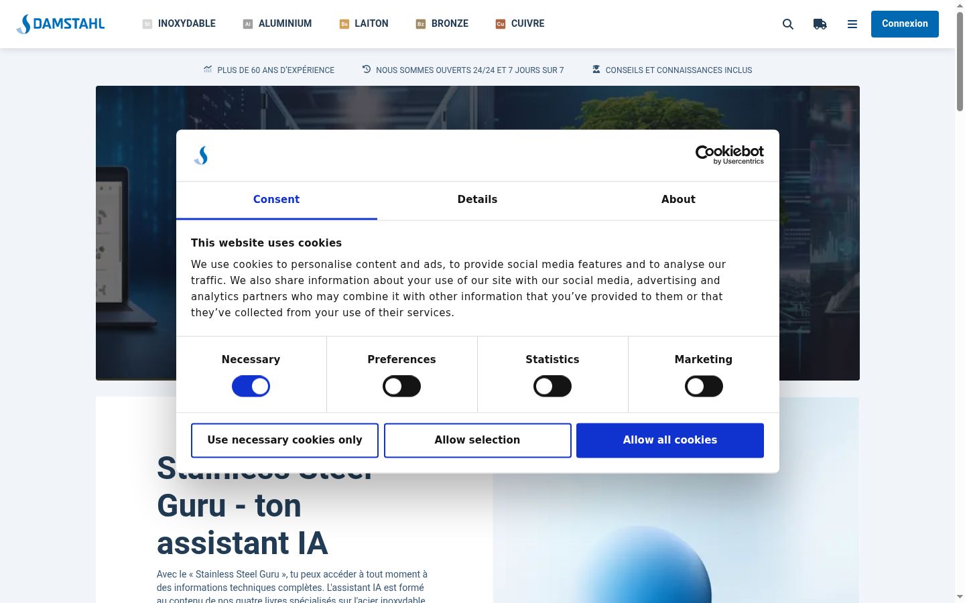Open the INOXYDABLE menu
Screen dimensions: 965x603
187,23
